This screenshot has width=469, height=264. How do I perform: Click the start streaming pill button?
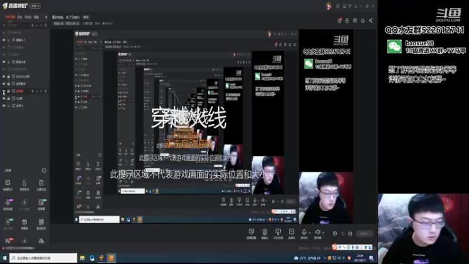[364, 233]
